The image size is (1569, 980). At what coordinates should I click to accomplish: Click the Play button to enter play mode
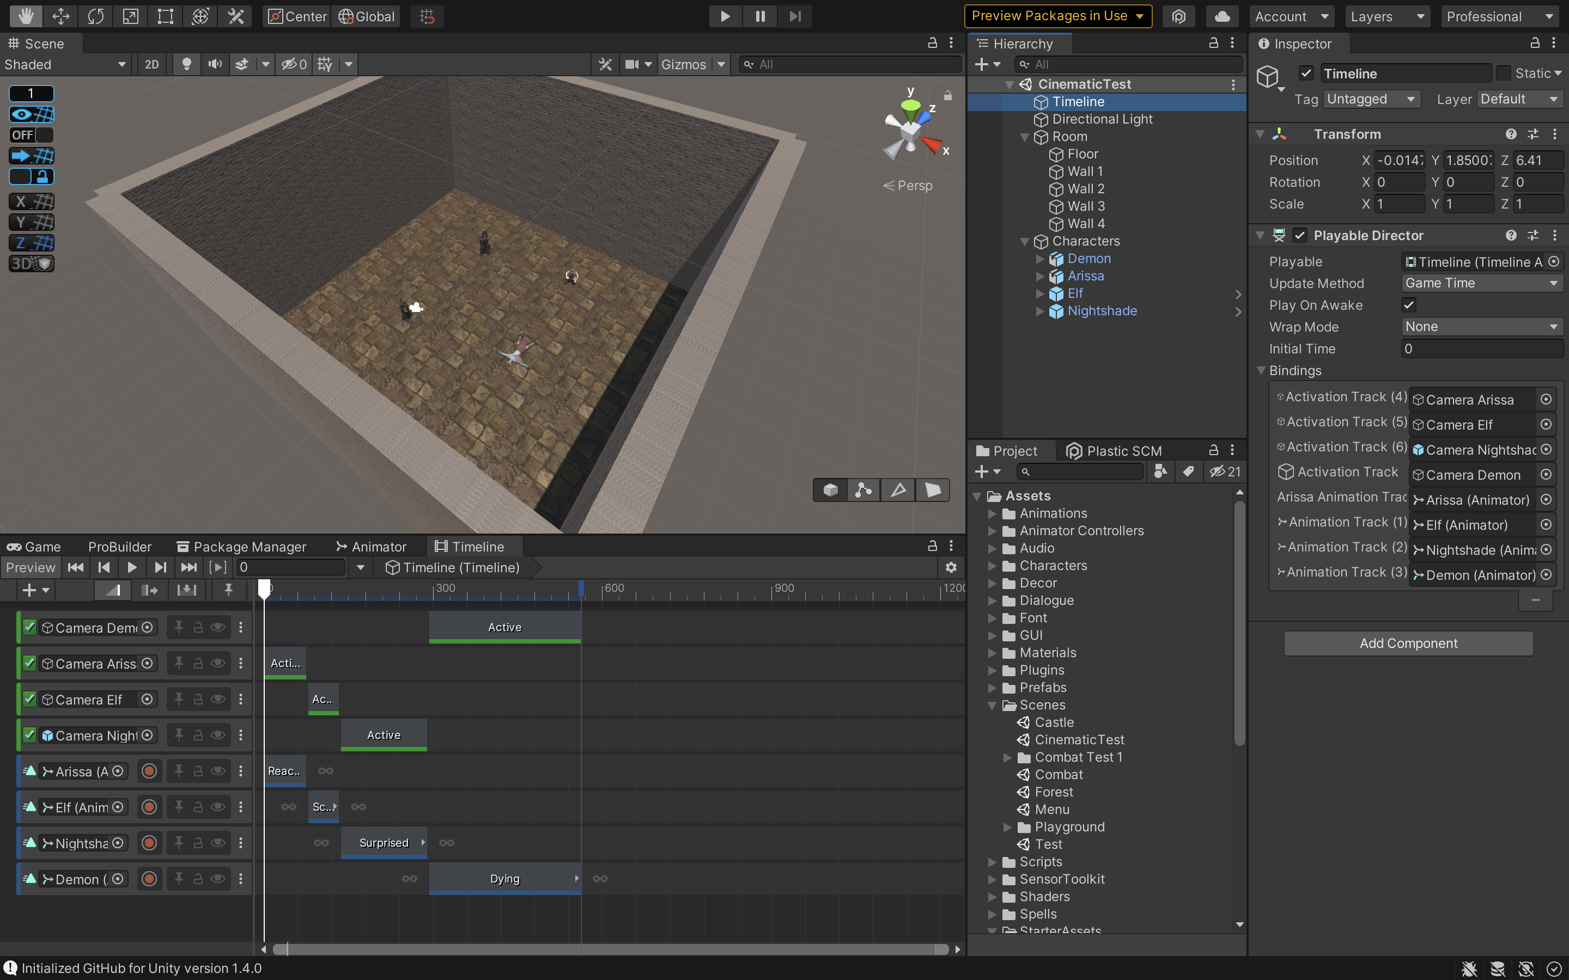725,16
